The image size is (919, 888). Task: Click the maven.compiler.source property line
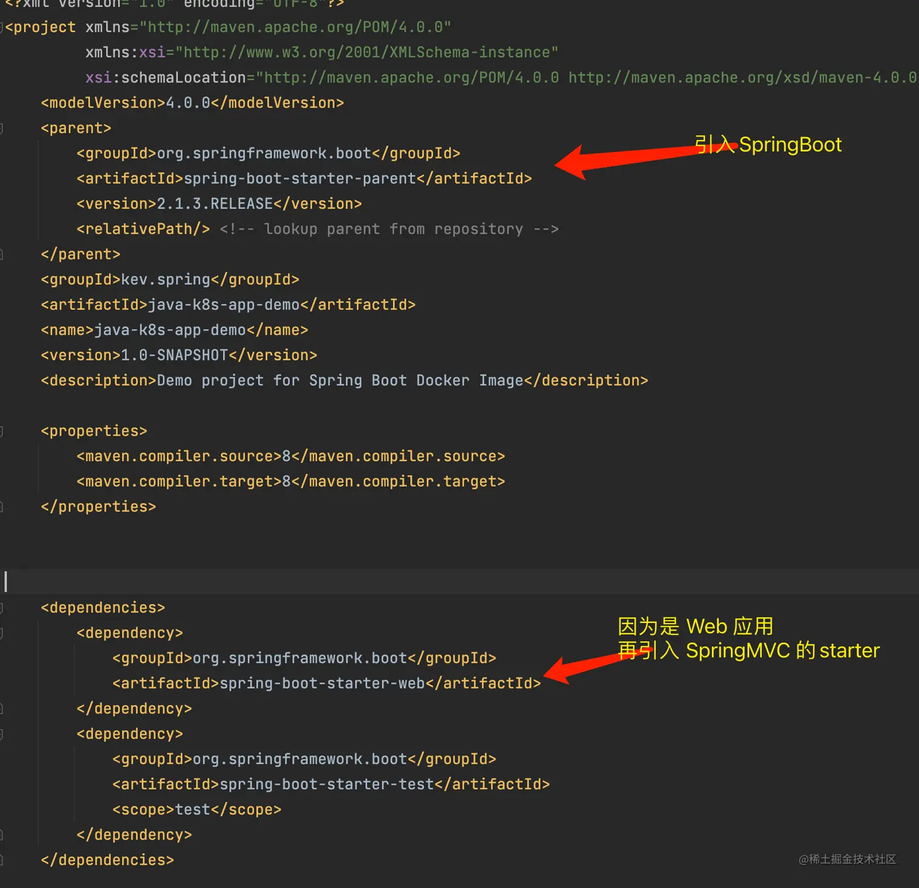(291, 456)
